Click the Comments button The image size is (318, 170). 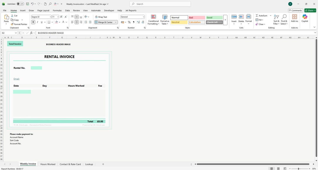coord(296,11)
